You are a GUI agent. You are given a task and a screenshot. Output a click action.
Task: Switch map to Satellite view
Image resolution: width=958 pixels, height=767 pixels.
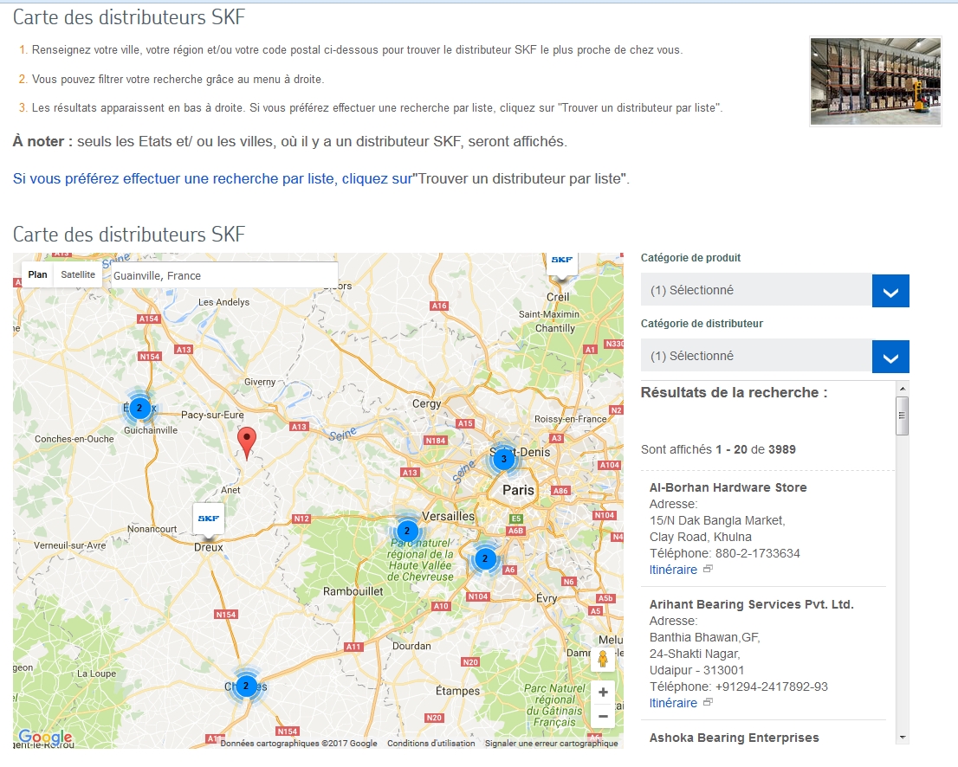click(x=78, y=275)
